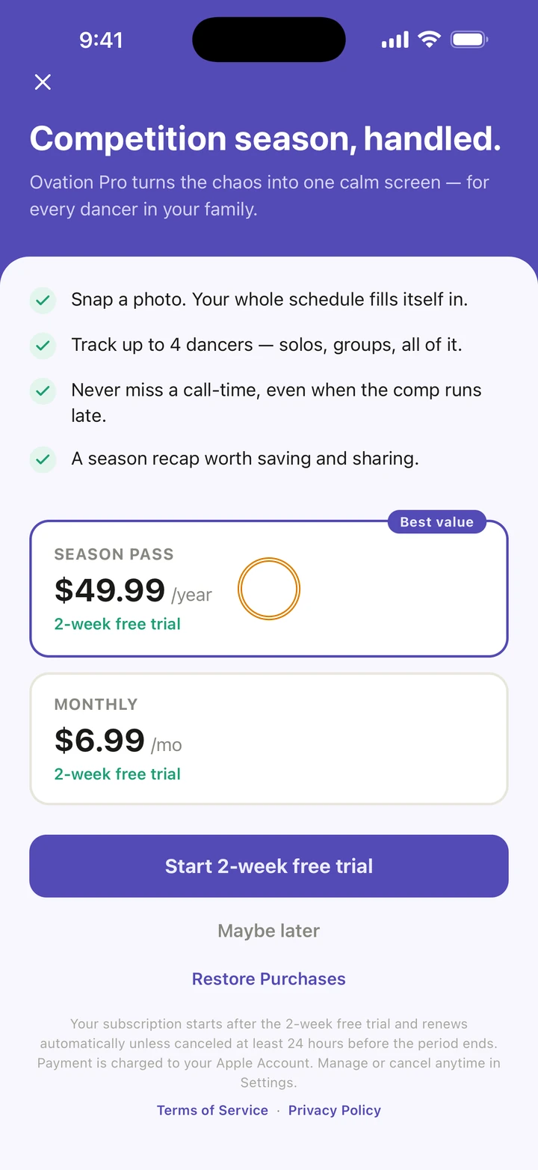538x1170 pixels.
Task: Select the Monthly $6.99/mo plan
Action: tap(269, 739)
